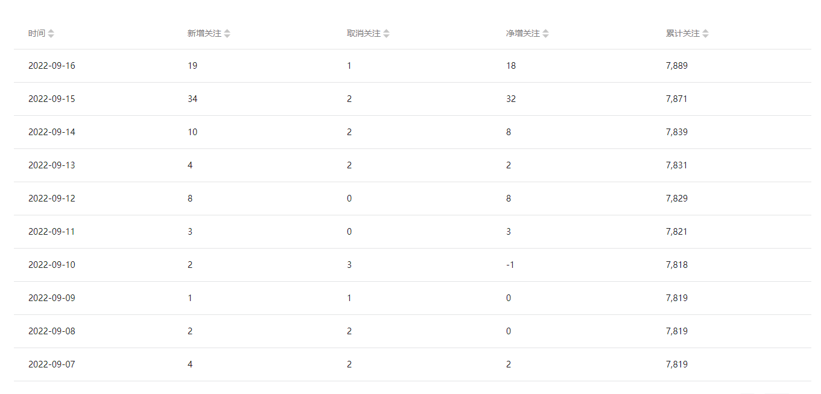Viewport: 821px width, 394px height.
Task: Click the net change value -1
Action: tap(510, 265)
